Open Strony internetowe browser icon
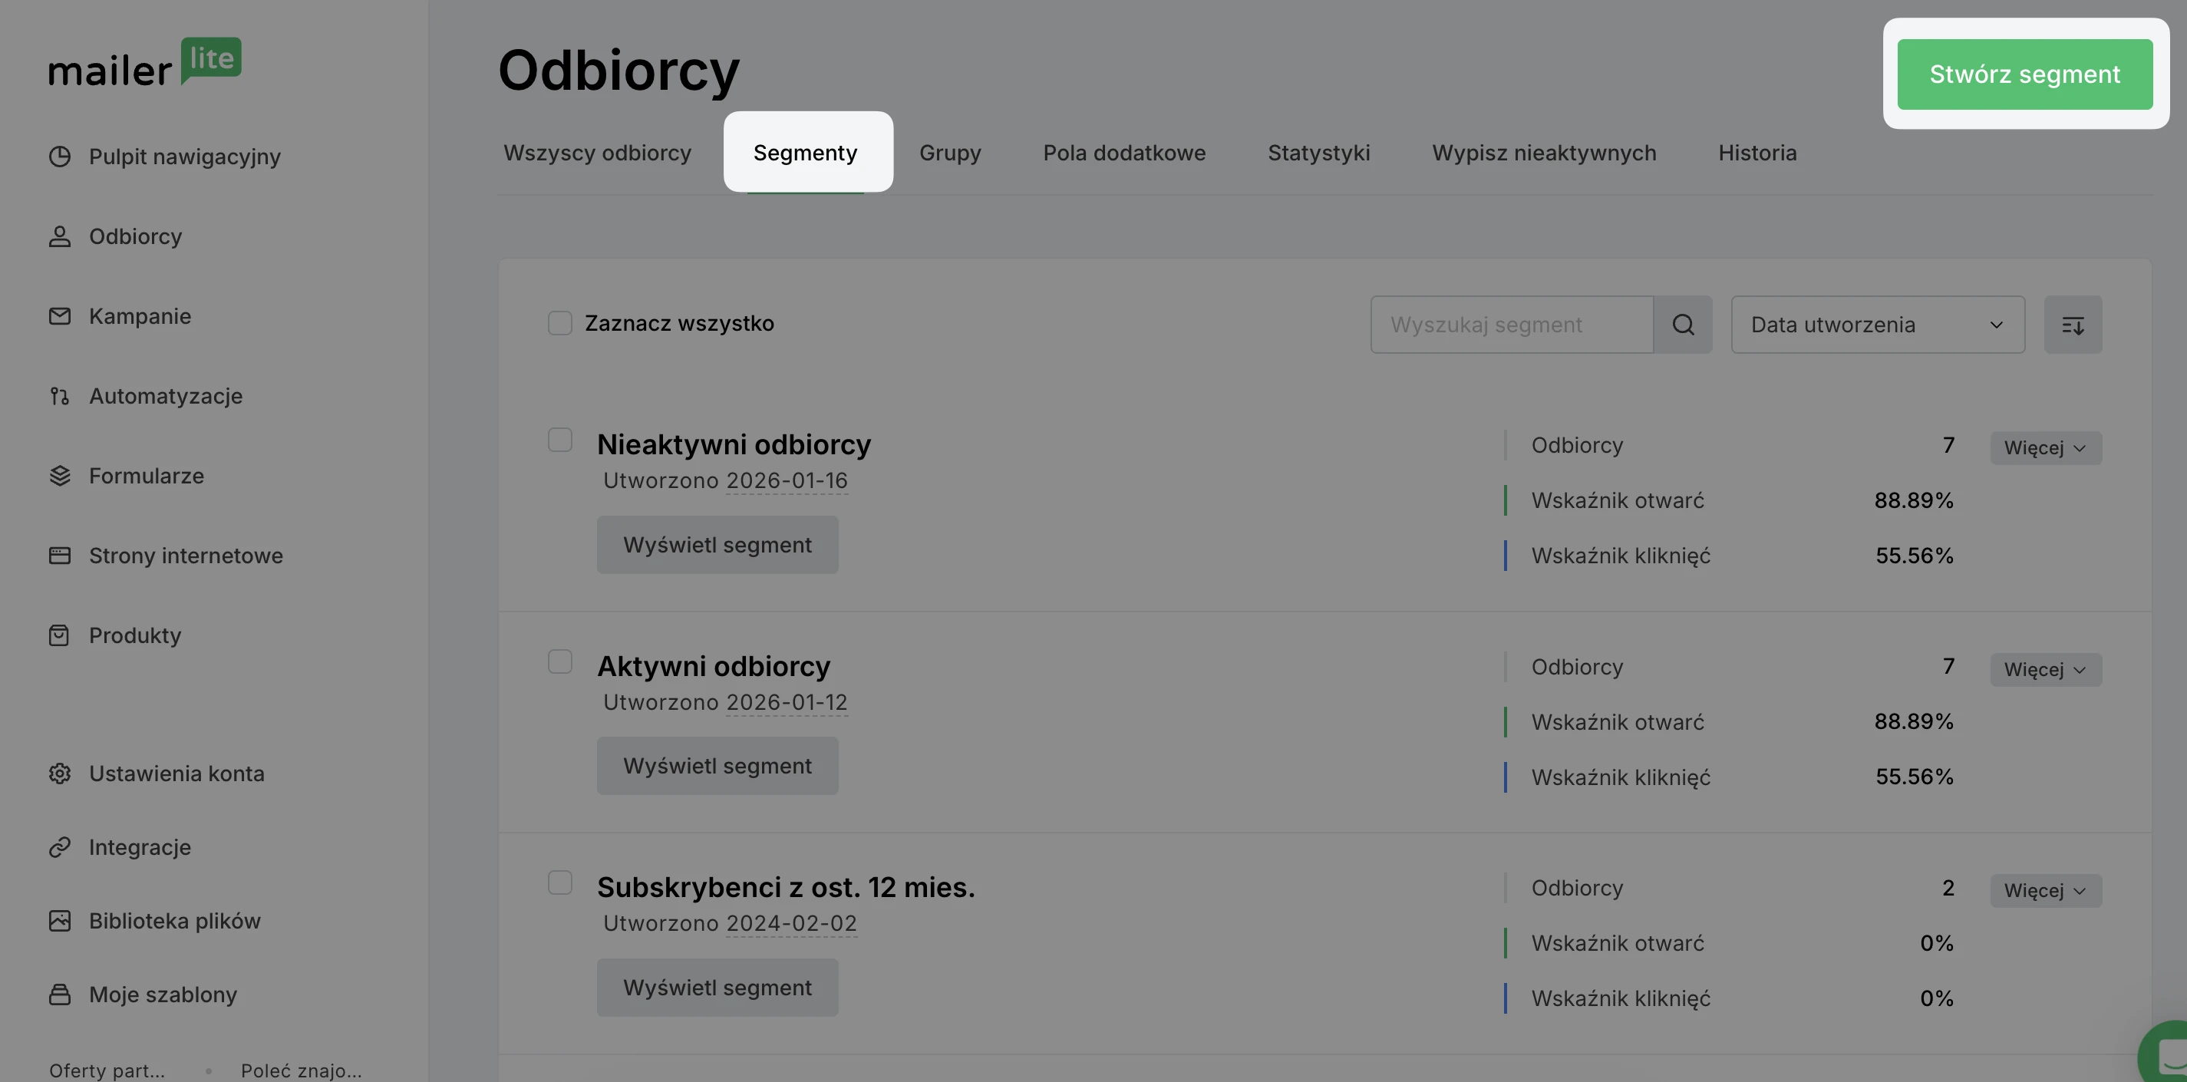Viewport: 2187px width, 1082px height. click(59, 556)
